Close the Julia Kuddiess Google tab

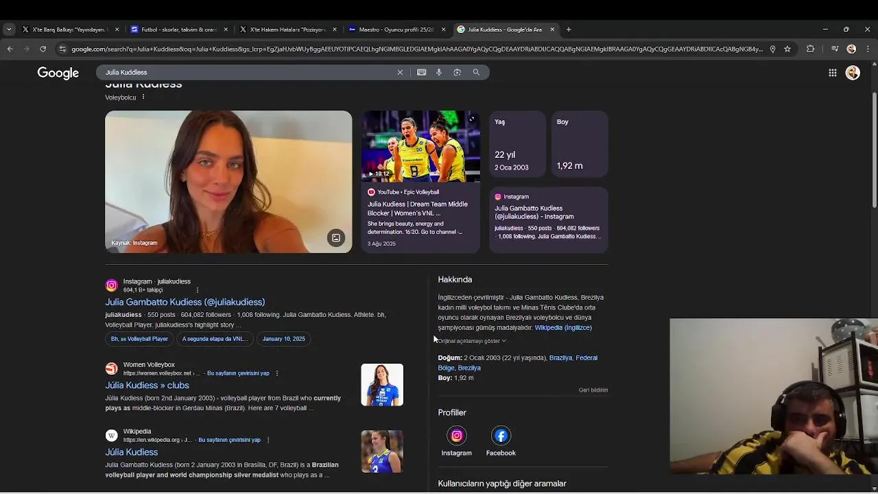pyautogui.click(x=552, y=30)
